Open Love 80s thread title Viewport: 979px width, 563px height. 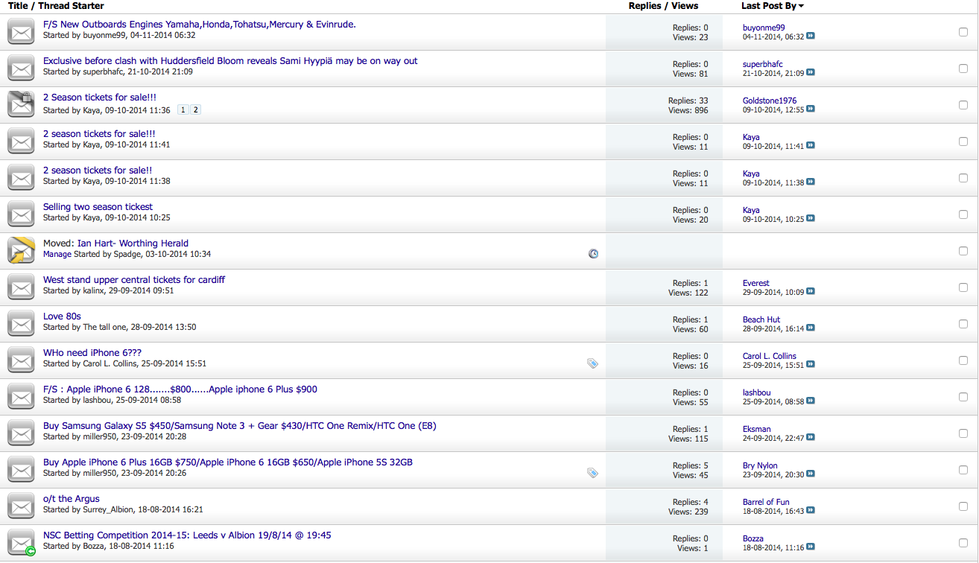pyautogui.click(x=62, y=317)
